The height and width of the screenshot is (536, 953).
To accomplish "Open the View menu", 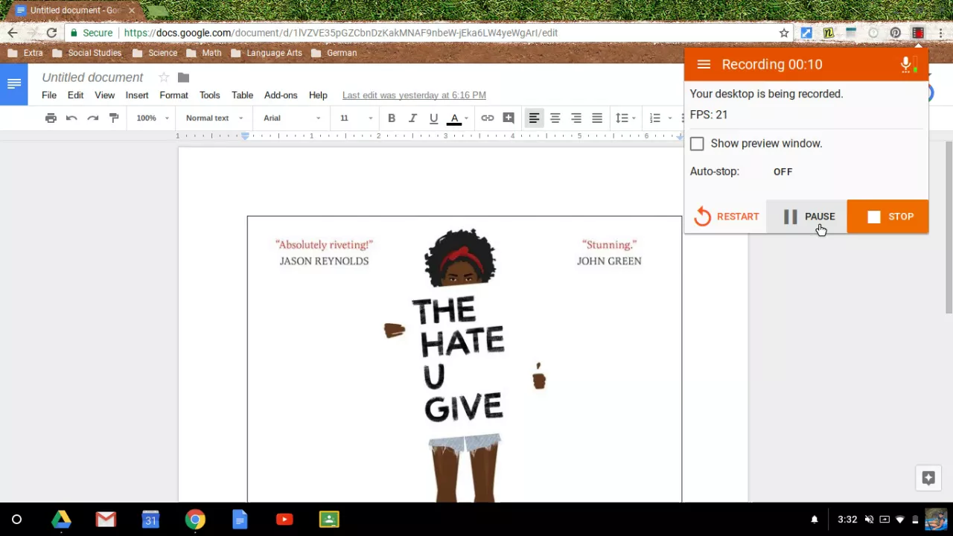I will pos(104,95).
